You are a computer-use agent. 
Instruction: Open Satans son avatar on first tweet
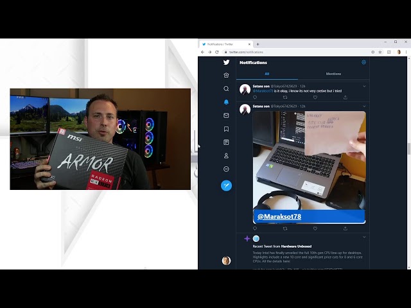(x=245, y=89)
